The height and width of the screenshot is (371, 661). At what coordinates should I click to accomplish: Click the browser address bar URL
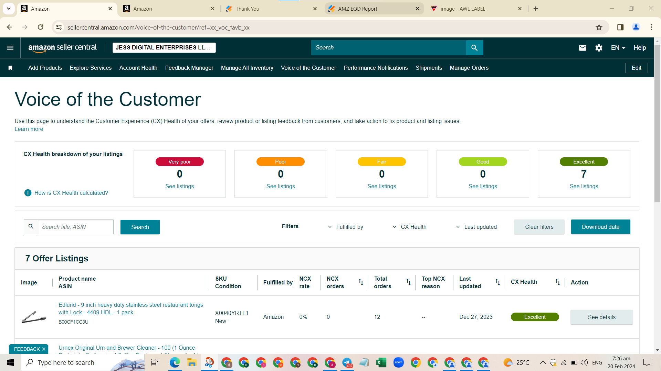click(x=158, y=27)
